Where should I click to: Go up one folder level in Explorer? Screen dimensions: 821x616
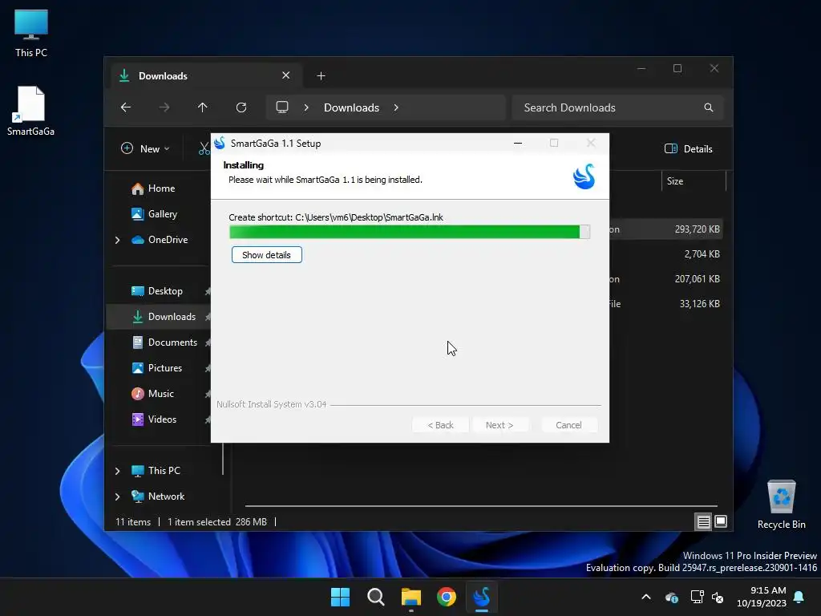(x=203, y=107)
